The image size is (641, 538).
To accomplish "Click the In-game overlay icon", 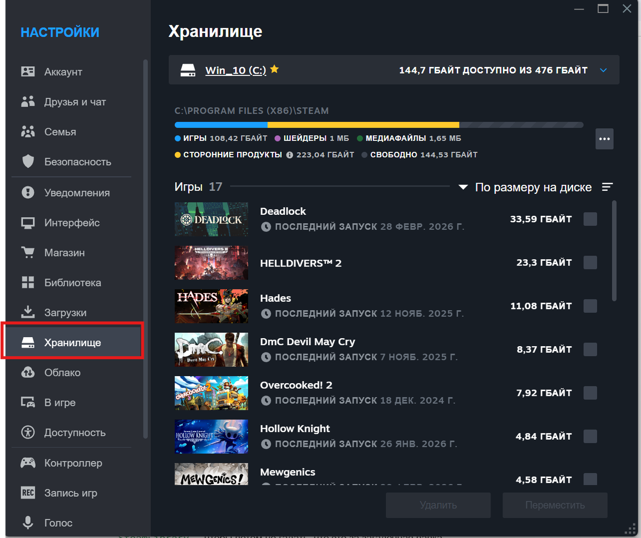I will [28, 402].
